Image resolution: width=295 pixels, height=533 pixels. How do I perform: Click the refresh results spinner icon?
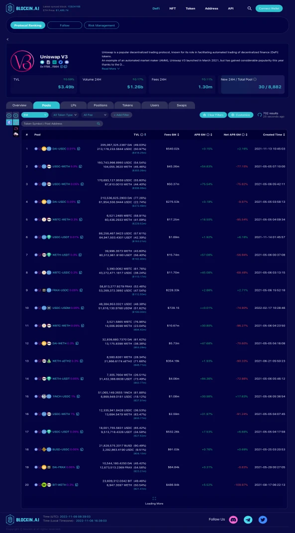260,115
